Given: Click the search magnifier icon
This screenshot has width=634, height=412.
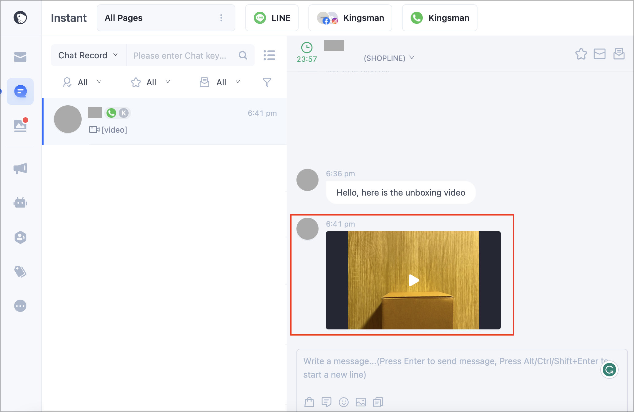Looking at the screenshot, I should (243, 55).
